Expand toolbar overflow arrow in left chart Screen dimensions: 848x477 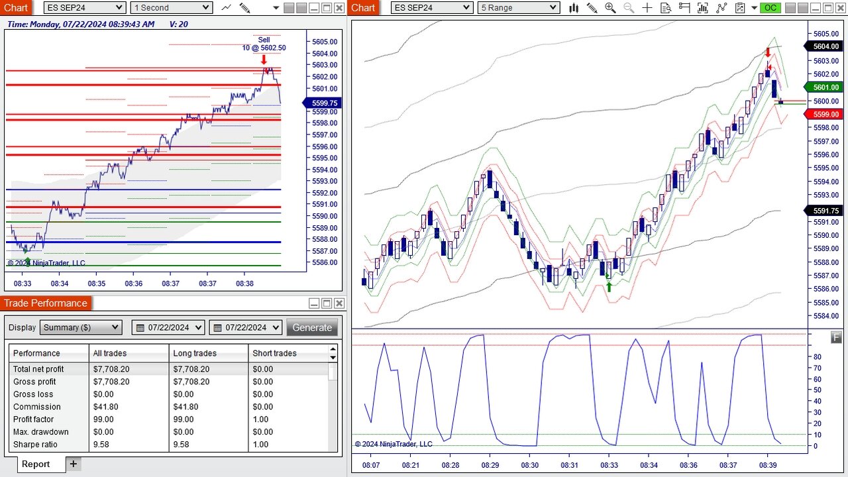[x=277, y=8]
